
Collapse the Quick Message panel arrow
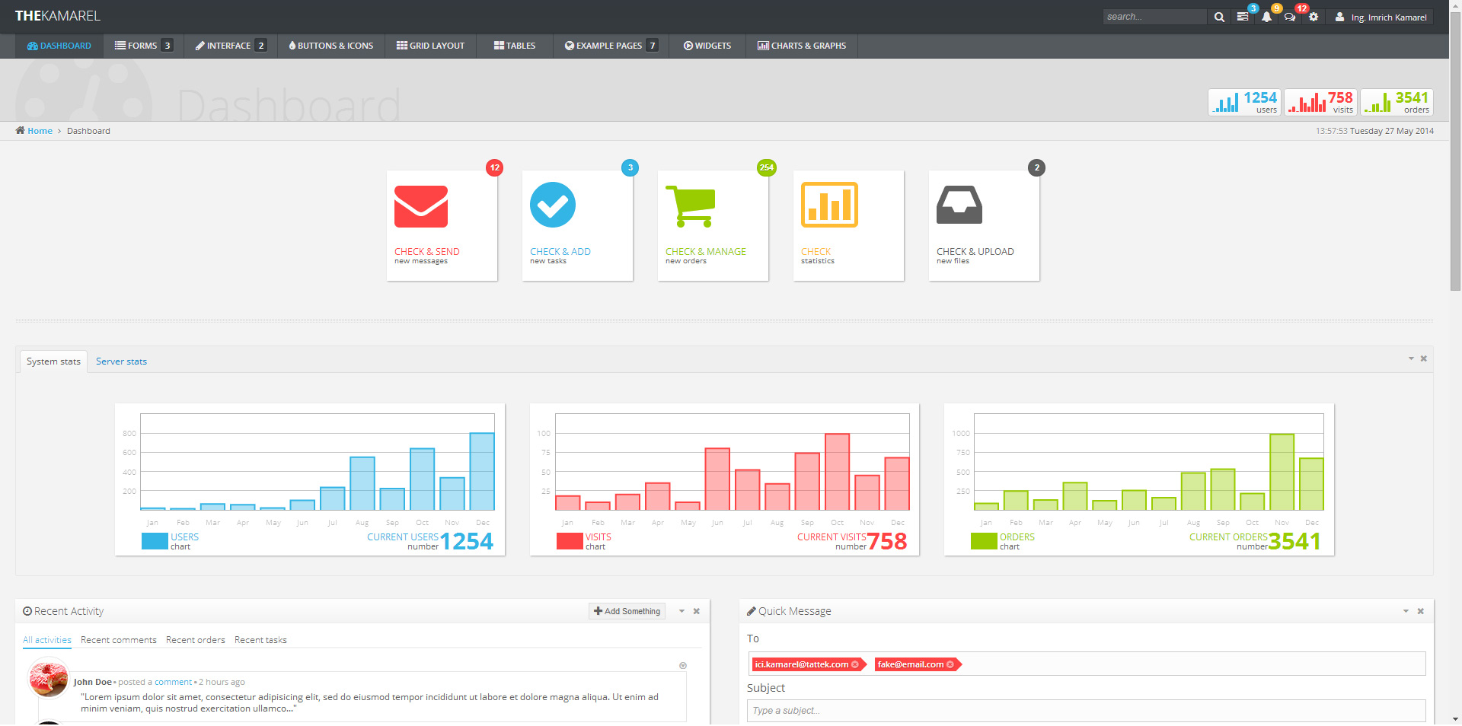(1406, 611)
